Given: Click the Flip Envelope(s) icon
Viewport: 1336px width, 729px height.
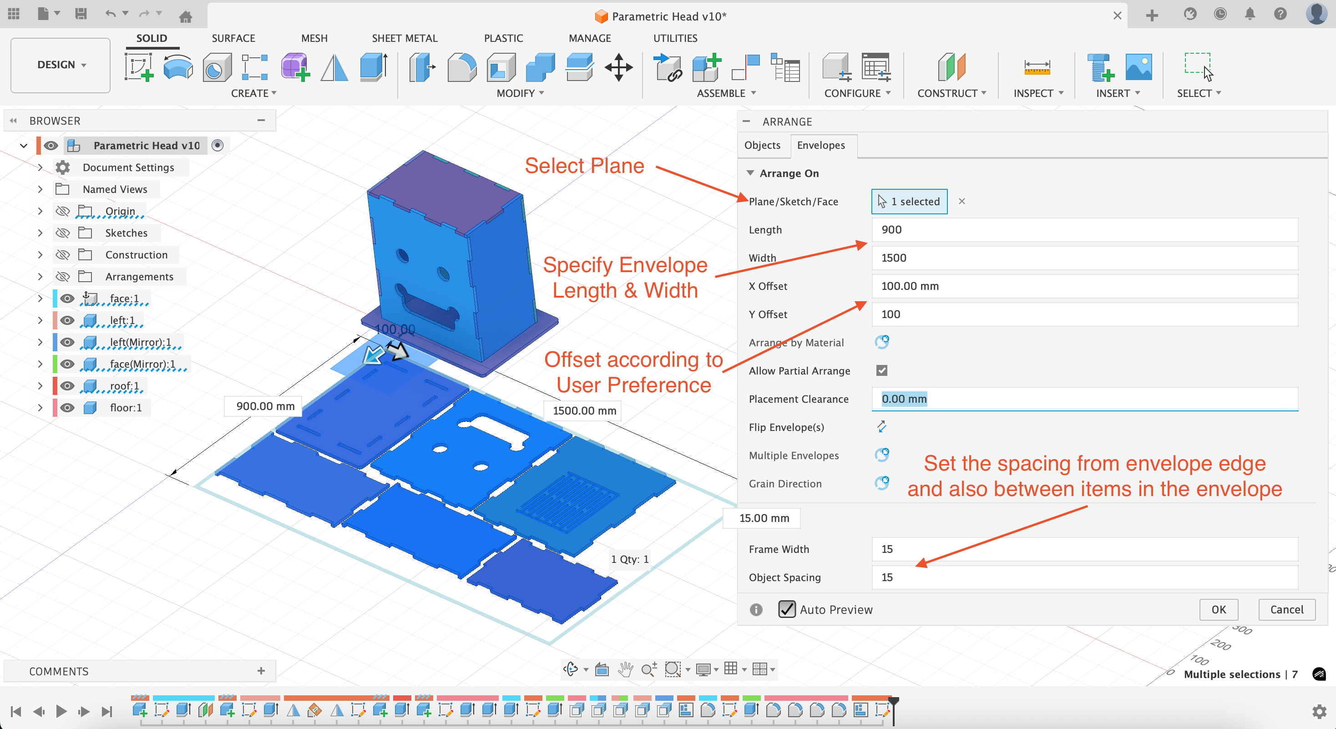Looking at the screenshot, I should (882, 427).
